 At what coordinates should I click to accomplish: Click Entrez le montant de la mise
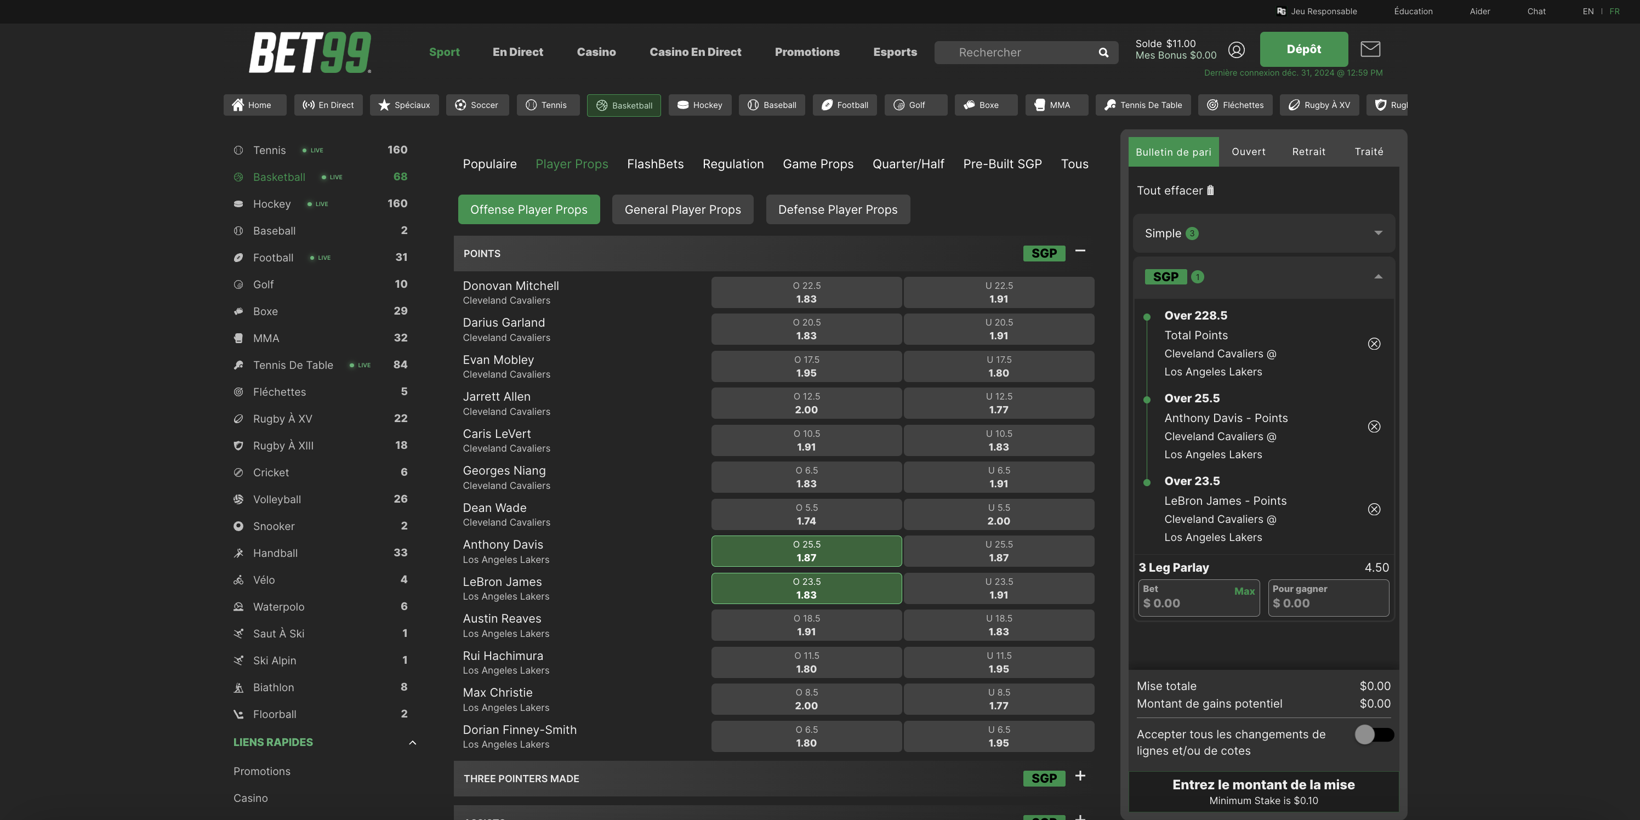pyautogui.click(x=1264, y=791)
